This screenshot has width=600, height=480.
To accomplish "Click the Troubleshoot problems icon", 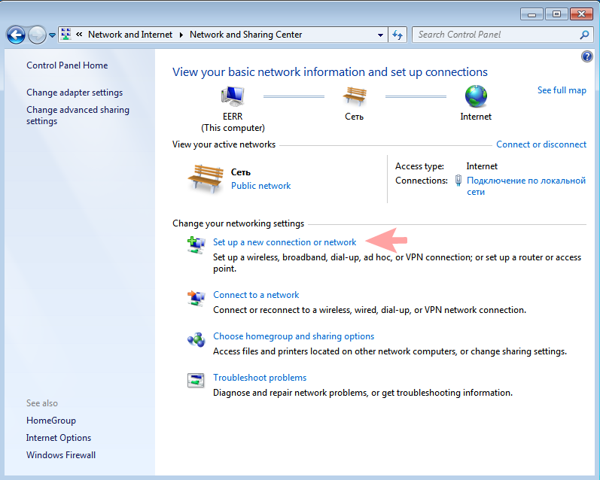I will click(196, 380).
